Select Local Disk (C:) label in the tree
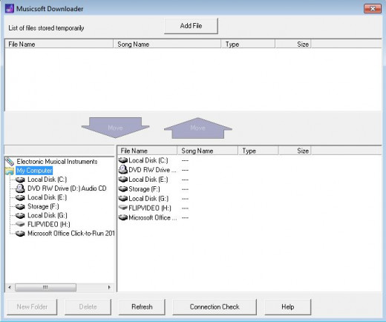This screenshot has height=322, width=386. point(47,180)
